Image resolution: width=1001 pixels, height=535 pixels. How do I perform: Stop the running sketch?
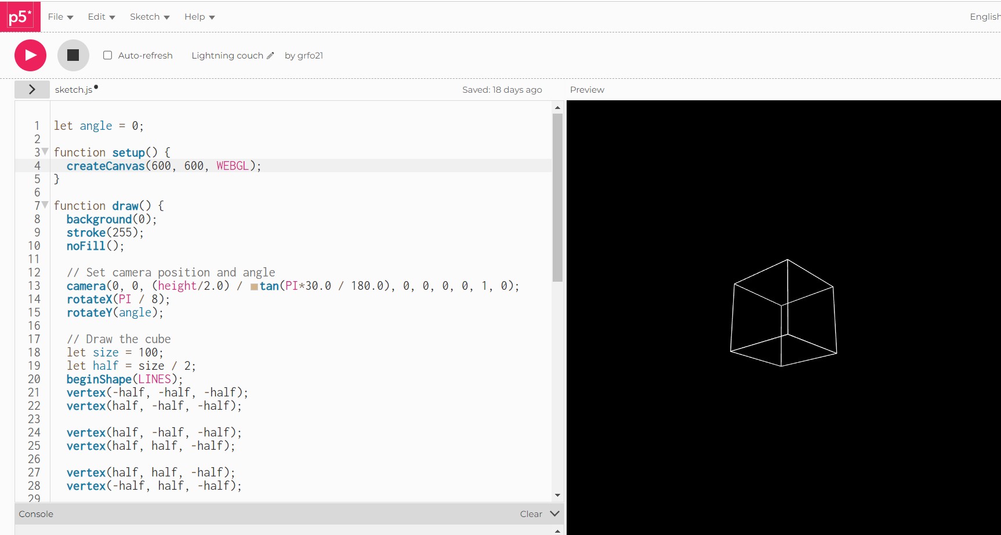click(73, 55)
